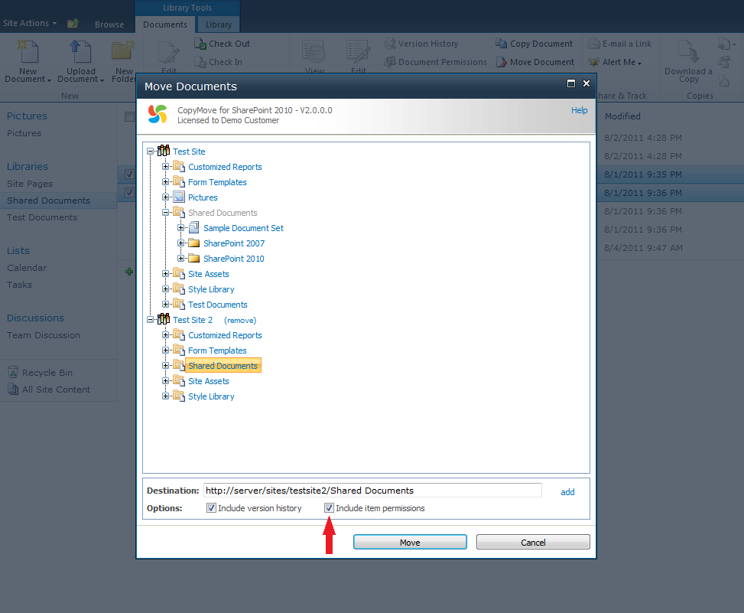Screen dimensions: 744x613
Task: Click the Check In icon in ribbon
Action: [x=200, y=62]
